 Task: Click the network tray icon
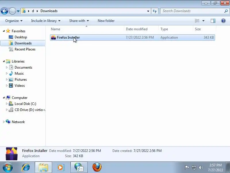click(x=194, y=168)
